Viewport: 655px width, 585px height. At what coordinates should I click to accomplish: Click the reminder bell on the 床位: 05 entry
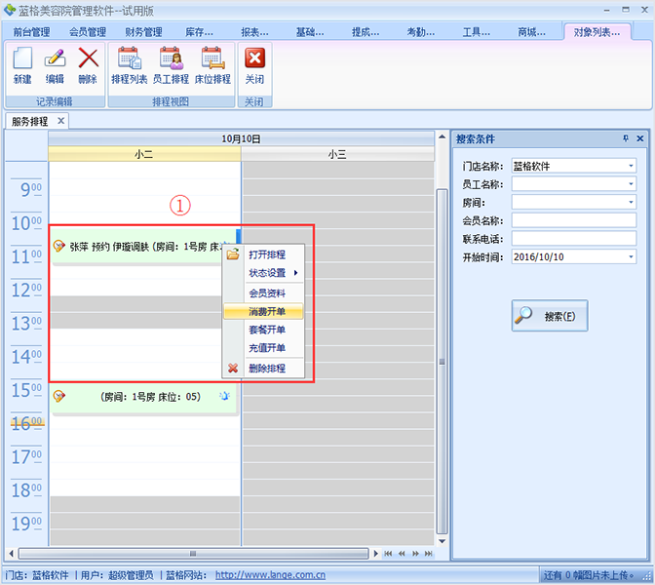click(x=225, y=396)
